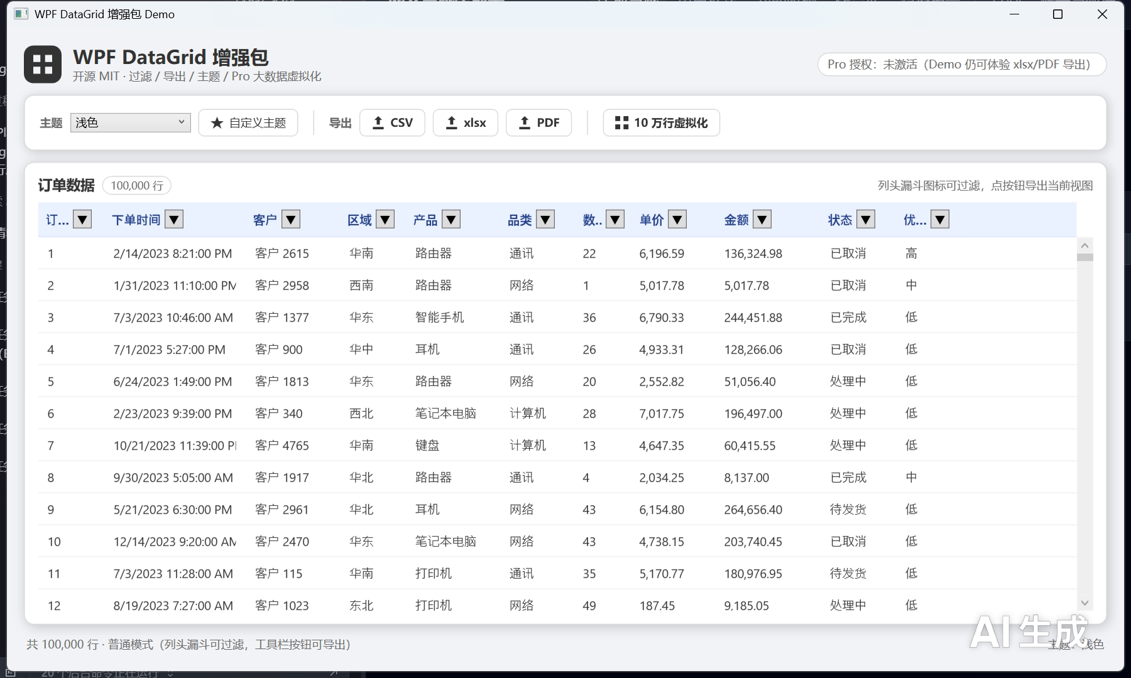Select unit price cell 2,034.25
The image size is (1131, 678).
pyautogui.click(x=662, y=478)
